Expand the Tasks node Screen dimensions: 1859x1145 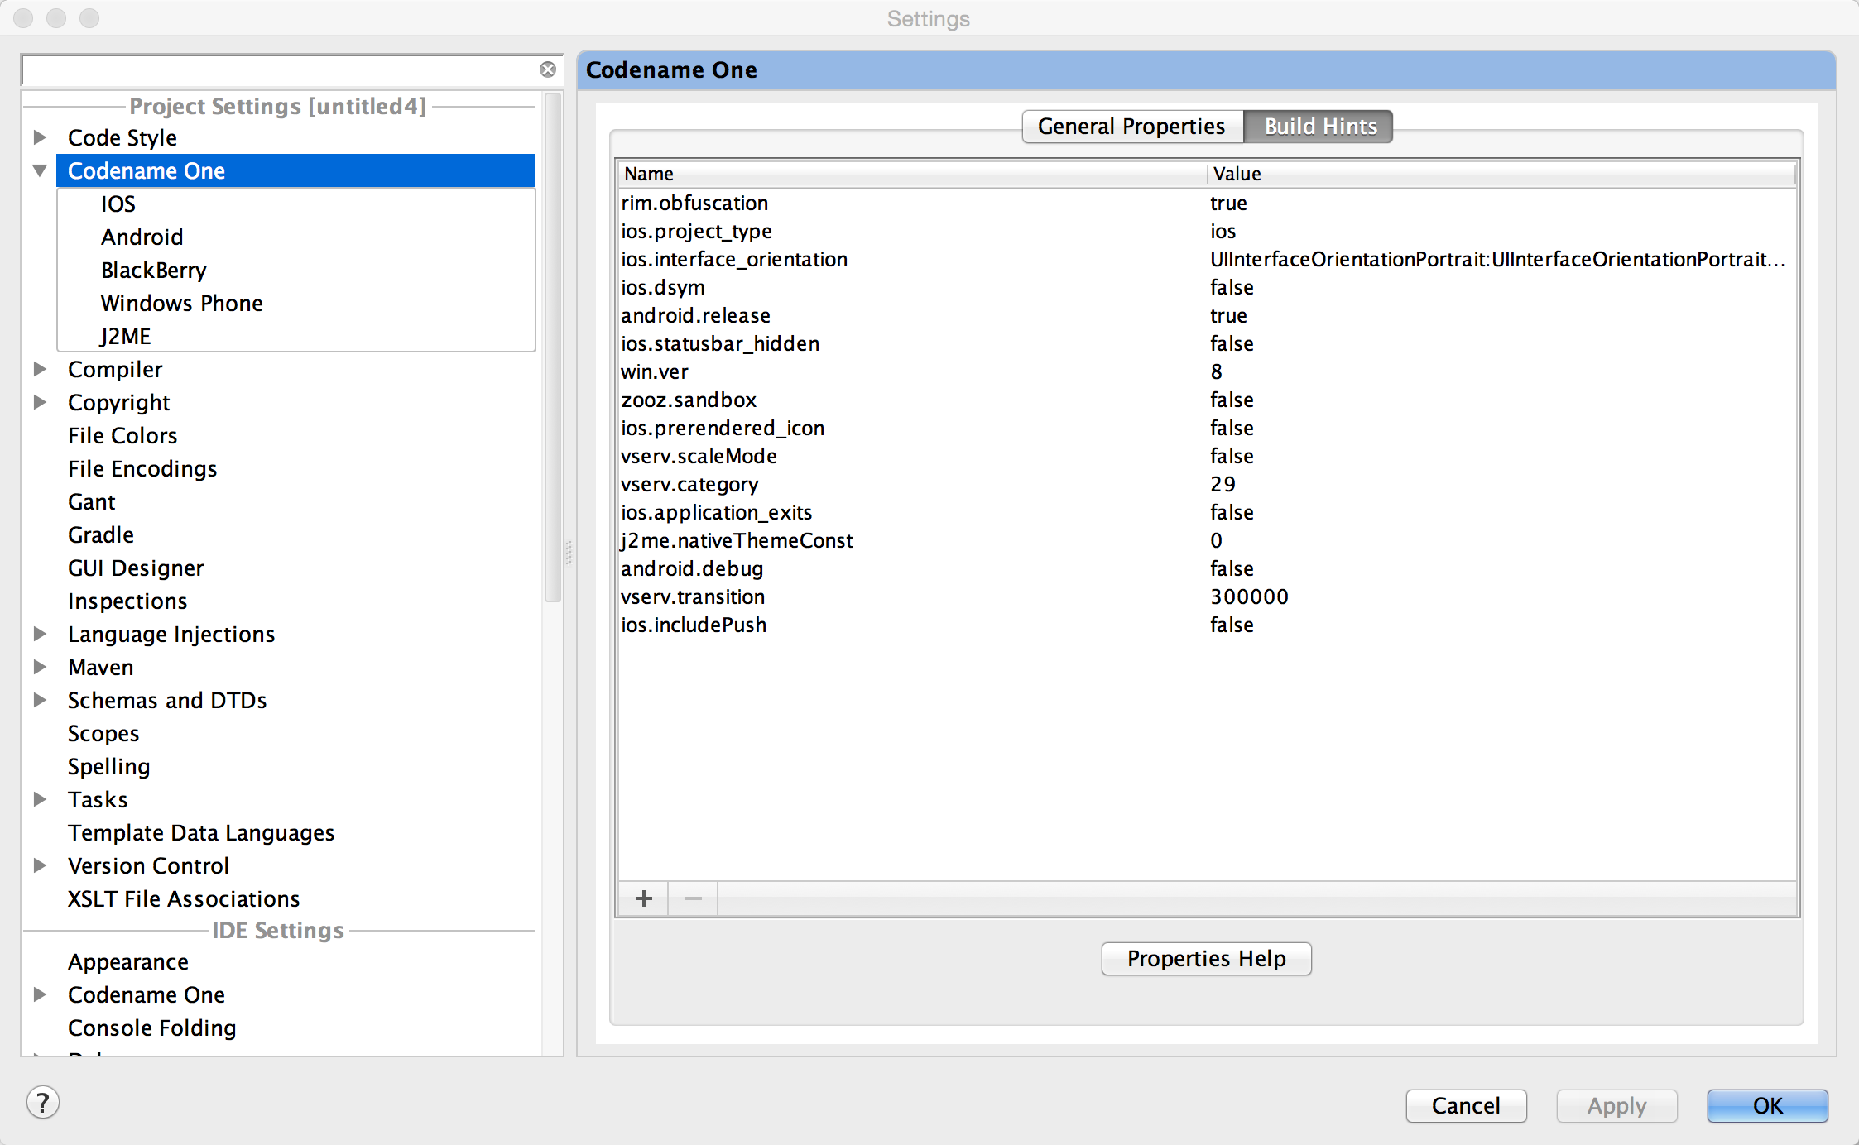click(39, 799)
